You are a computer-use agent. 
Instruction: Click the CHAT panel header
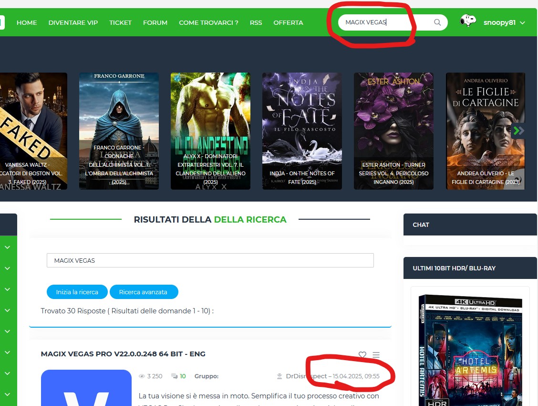point(470,224)
